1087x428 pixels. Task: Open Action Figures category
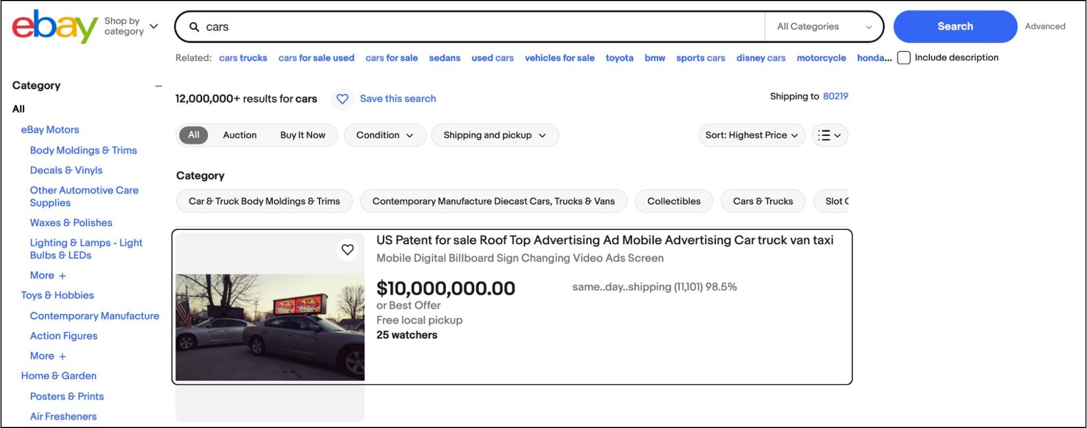coord(64,336)
